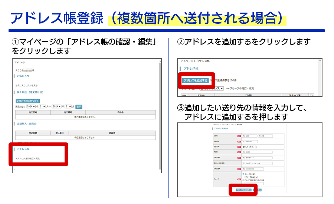
Task: Select the グループ名を選択 radio button
Action: pyautogui.click(x=243, y=174)
